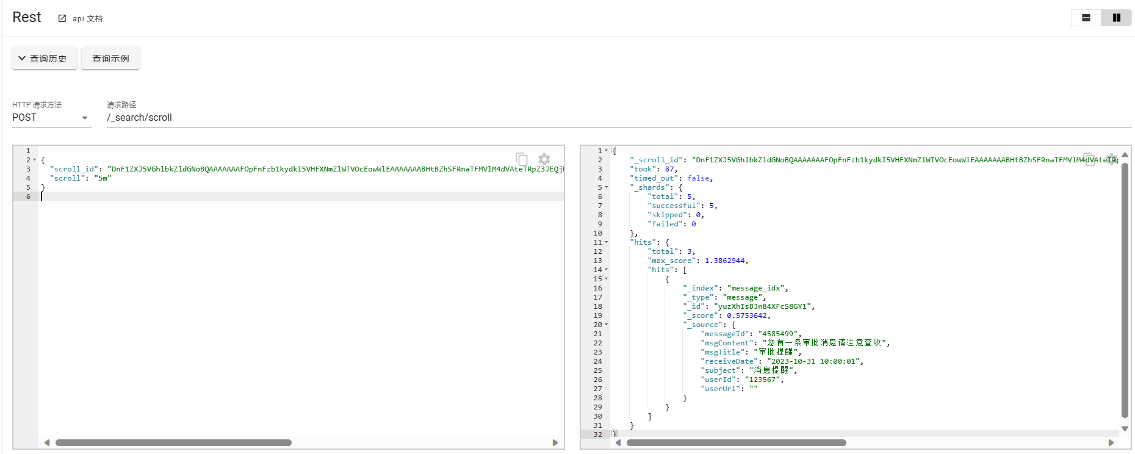Click the "userUrl": "" line
1135x454 pixels.
tap(729, 389)
